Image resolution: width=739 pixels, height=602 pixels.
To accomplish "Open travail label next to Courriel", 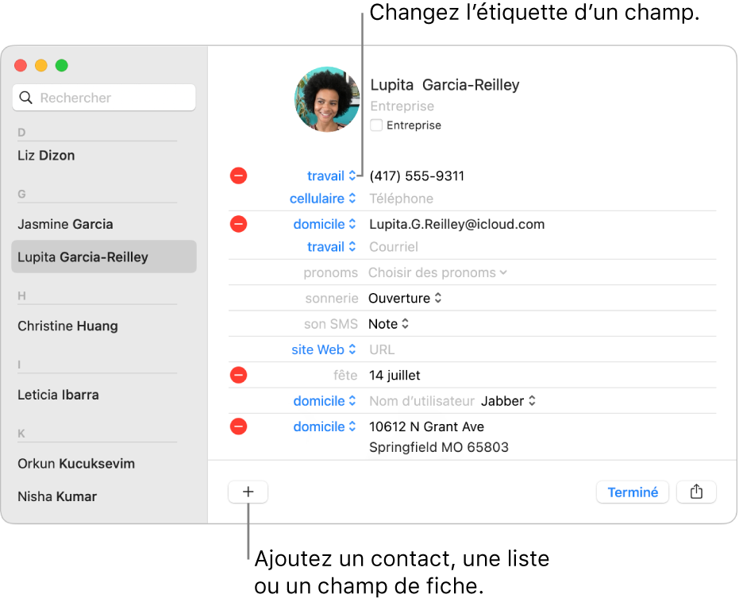I will tap(331, 246).
